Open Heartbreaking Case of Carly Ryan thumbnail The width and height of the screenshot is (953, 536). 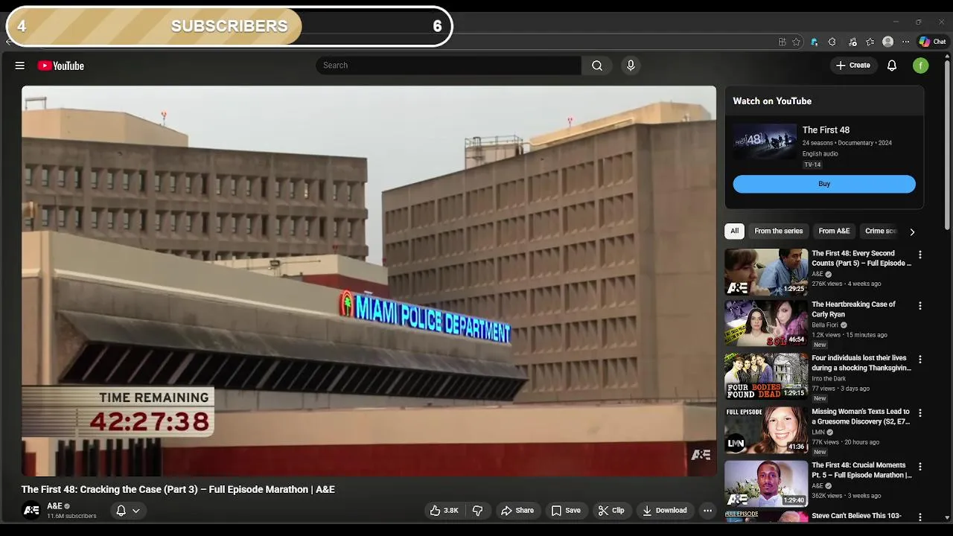(x=766, y=323)
